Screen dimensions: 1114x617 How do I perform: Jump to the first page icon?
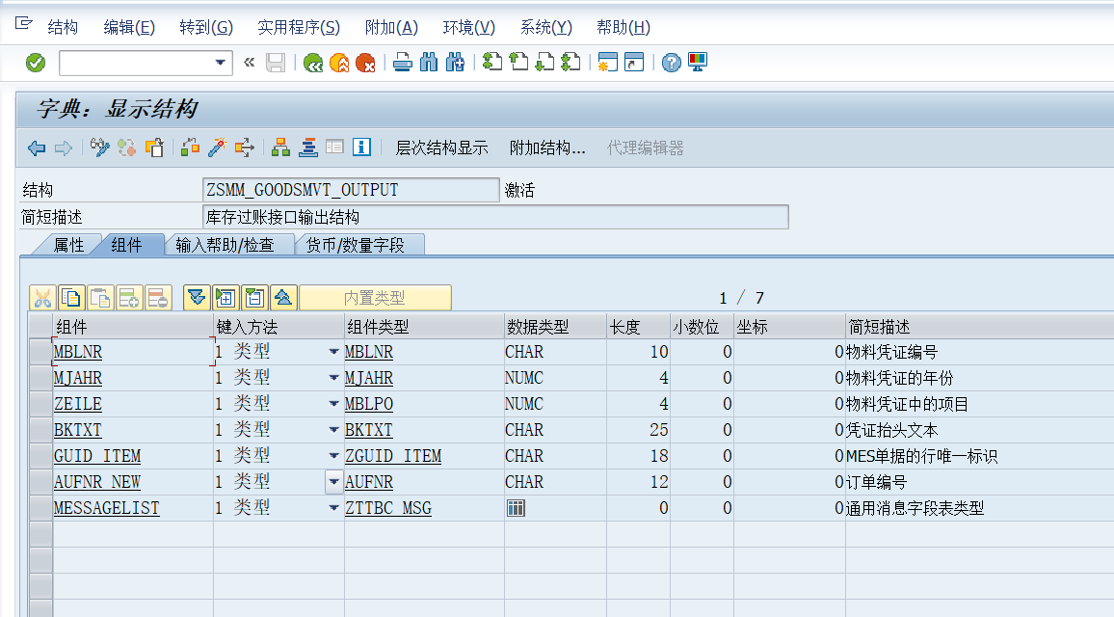(x=491, y=63)
